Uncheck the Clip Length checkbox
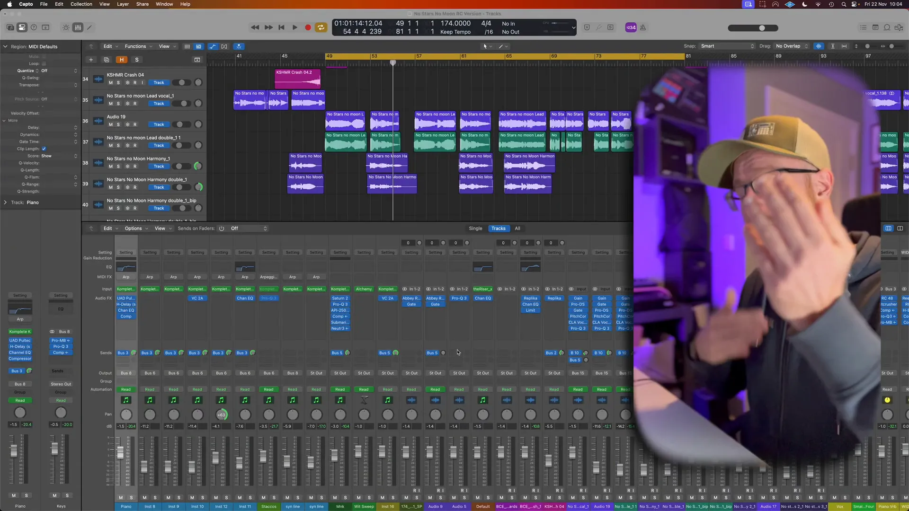 [x=44, y=149]
